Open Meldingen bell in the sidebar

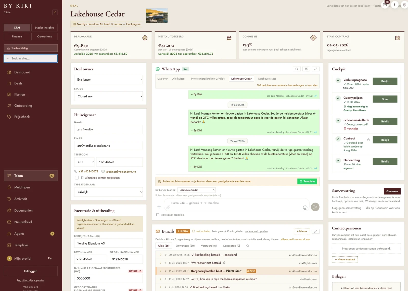[9, 187]
